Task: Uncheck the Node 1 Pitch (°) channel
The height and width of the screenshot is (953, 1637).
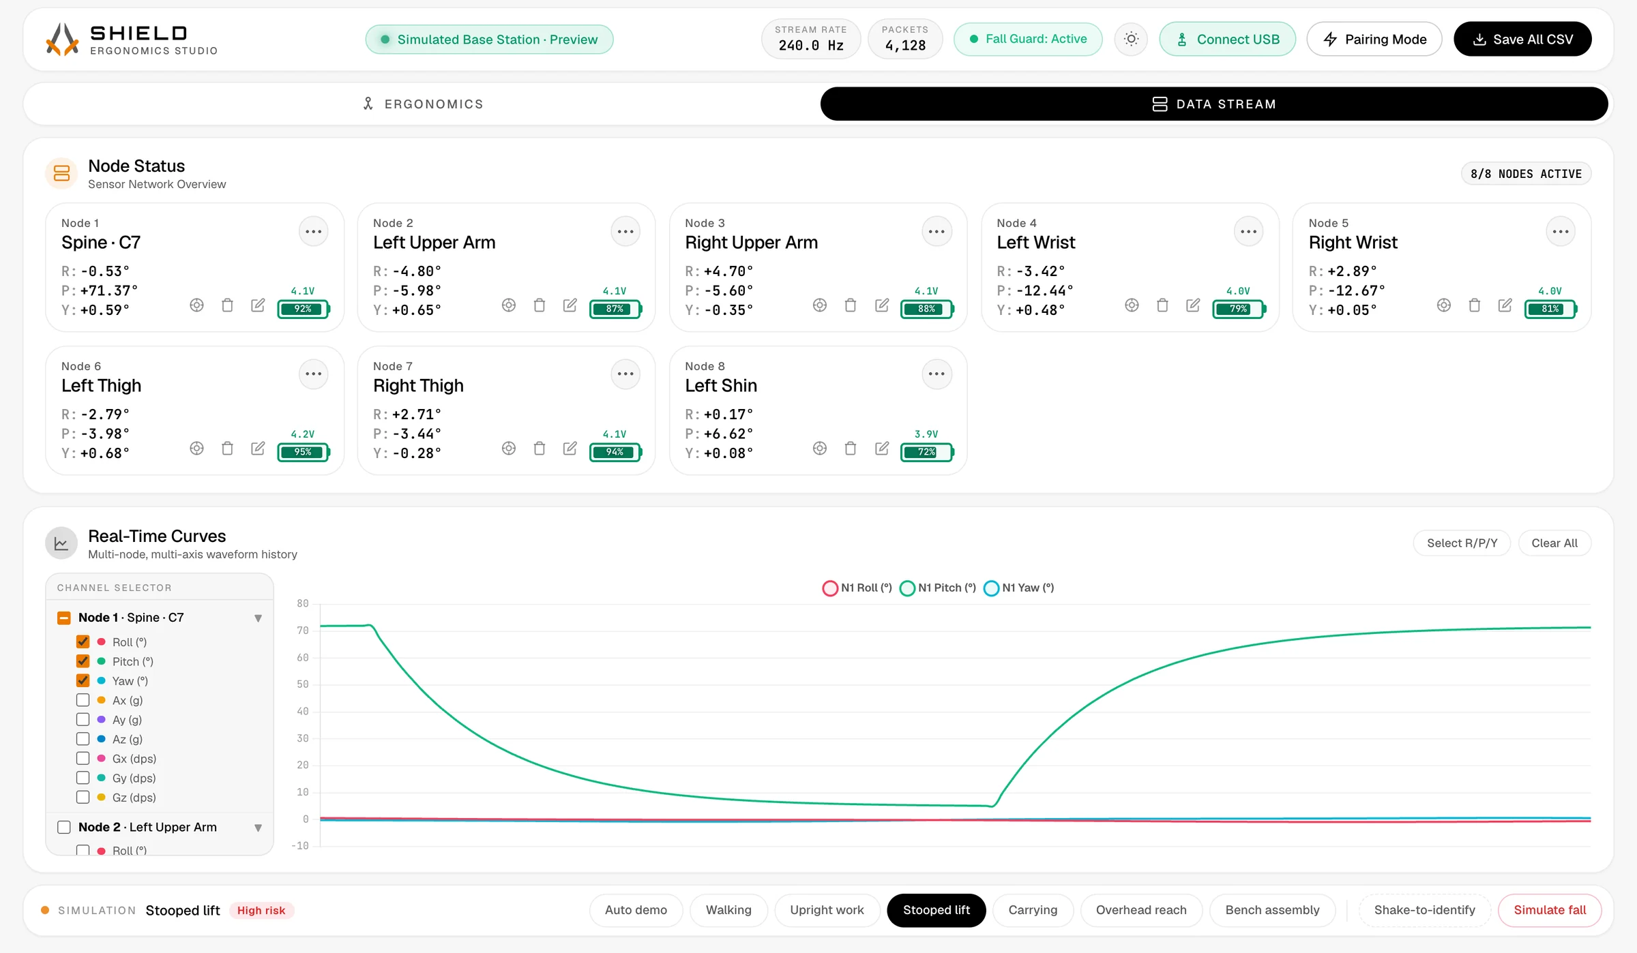Action: pyautogui.click(x=83, y=661)
